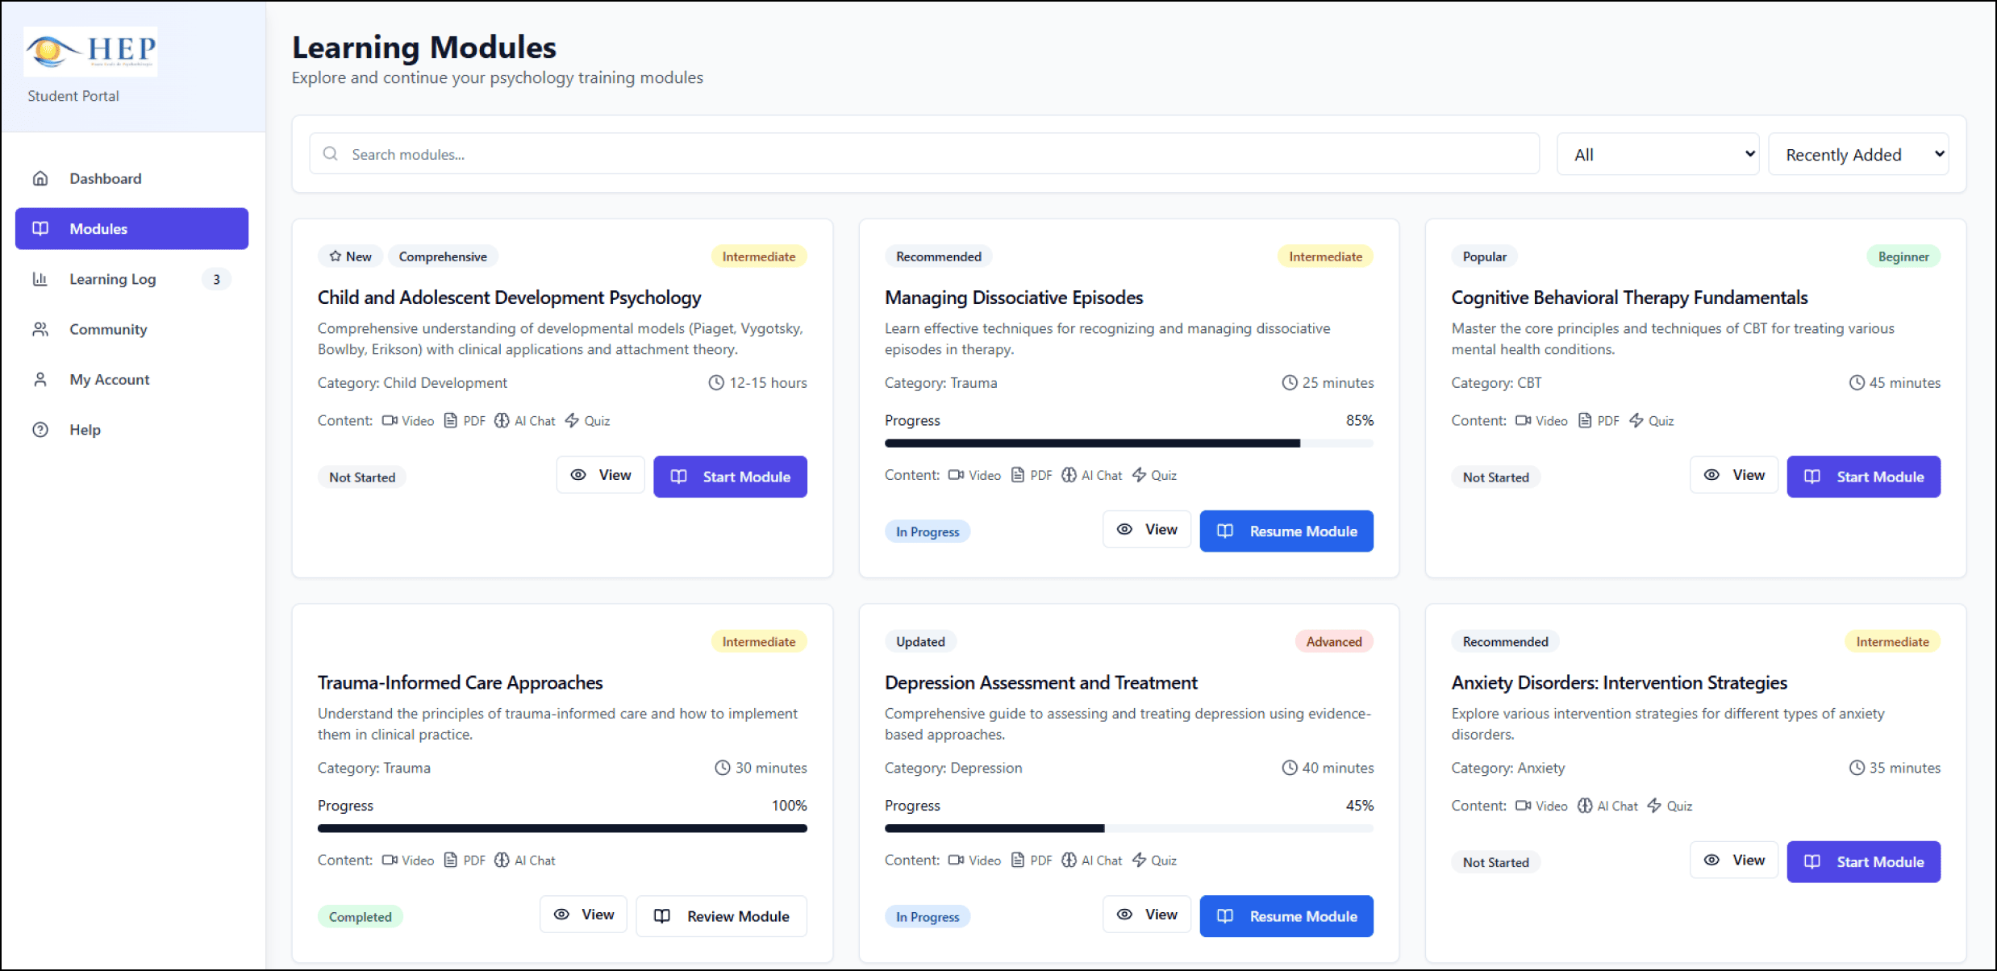The width and height of the screenshot is (1997, 971).
Task: Click Category: Child Development text
Action: coord(412,382)
